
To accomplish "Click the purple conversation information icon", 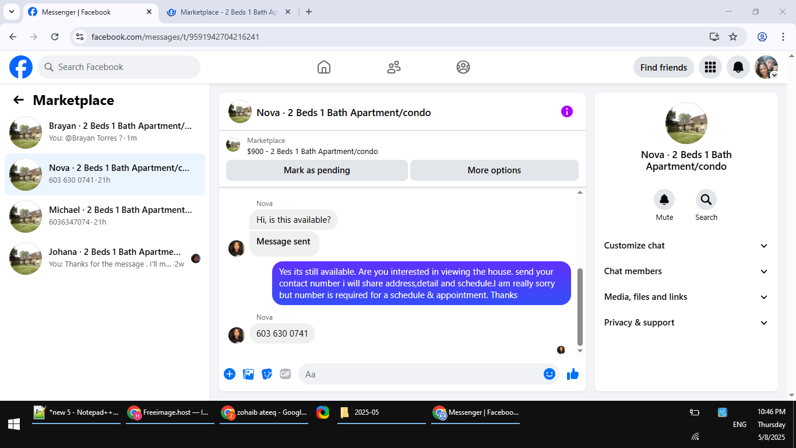I will click(x=567, y=111).
